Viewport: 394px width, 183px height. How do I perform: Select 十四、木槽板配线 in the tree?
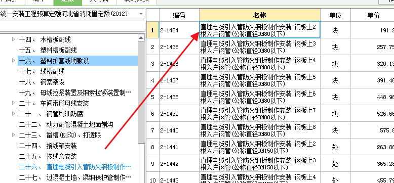coord(45,39)
